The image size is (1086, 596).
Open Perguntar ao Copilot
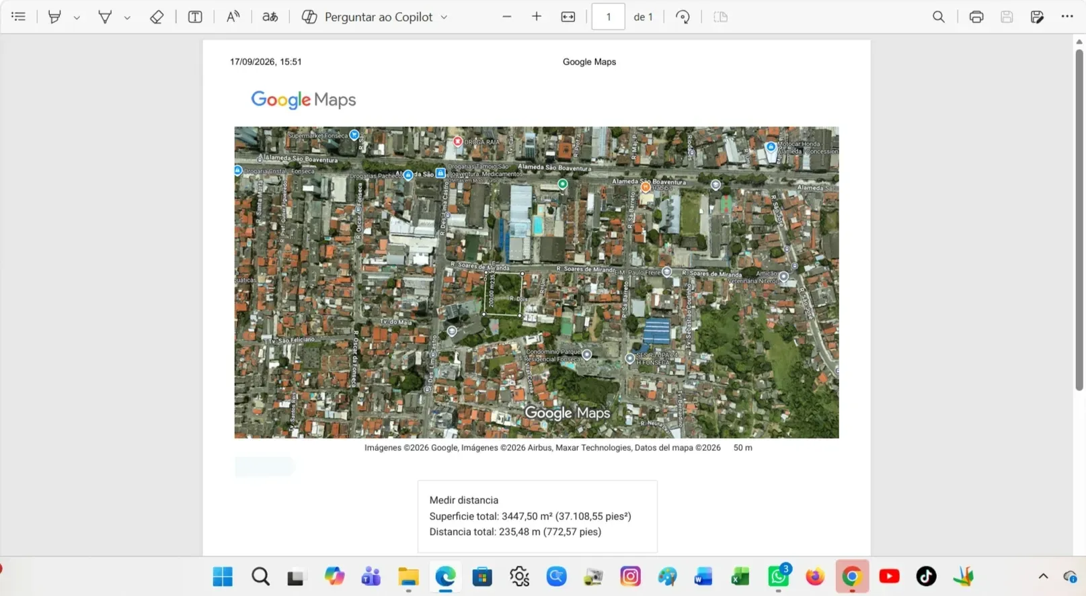(367, 17)
